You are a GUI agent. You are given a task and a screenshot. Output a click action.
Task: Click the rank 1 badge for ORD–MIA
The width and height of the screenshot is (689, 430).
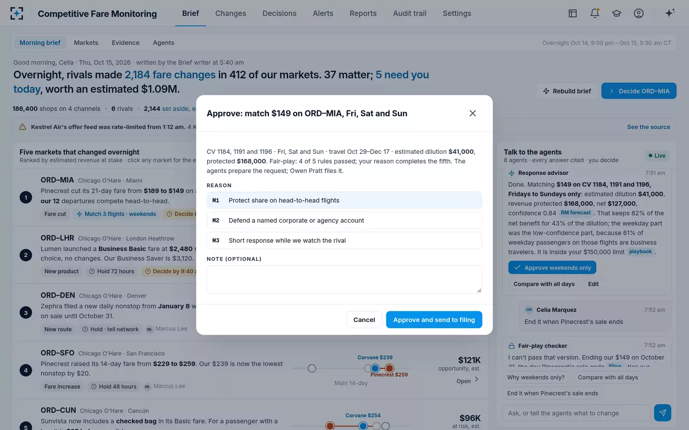(26, 197)
